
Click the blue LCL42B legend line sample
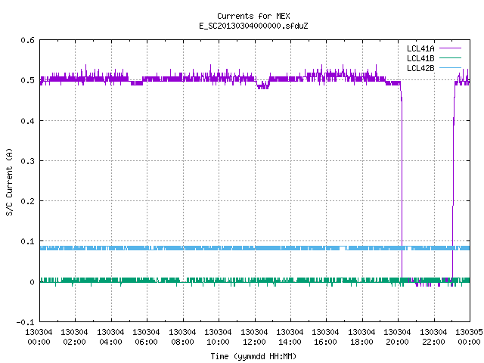click(x=450, y=68)
